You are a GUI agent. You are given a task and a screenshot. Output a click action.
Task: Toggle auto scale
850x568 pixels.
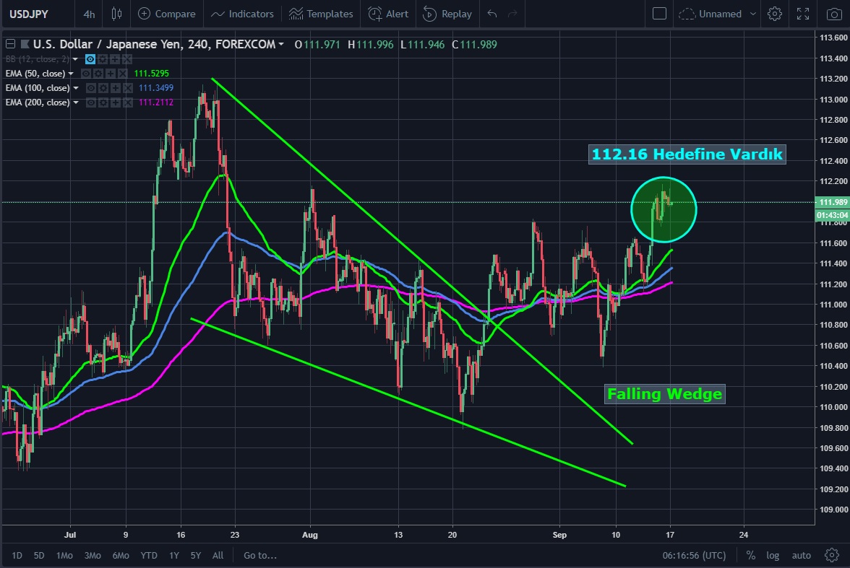coord(801,555)
